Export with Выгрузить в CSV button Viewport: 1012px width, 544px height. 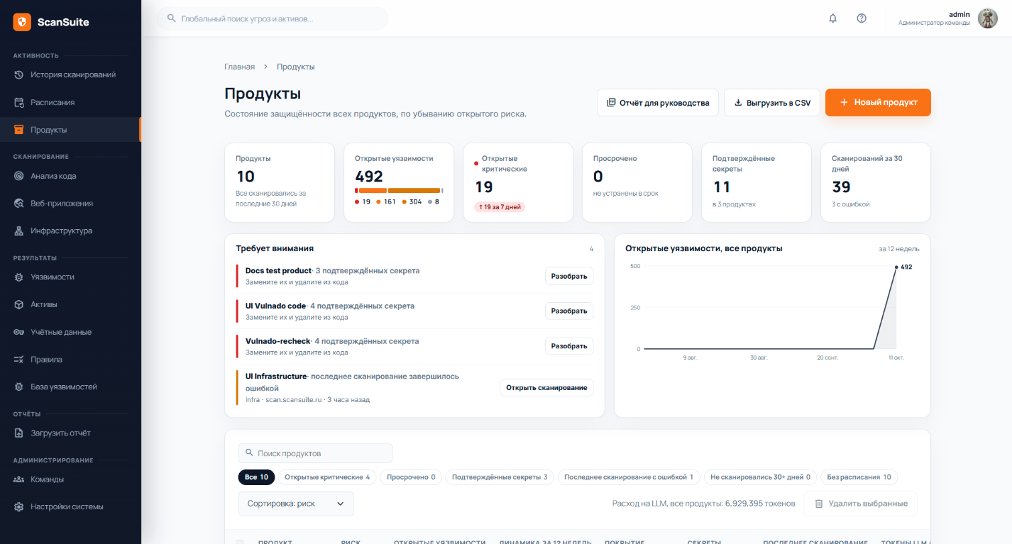coord(772,103)
